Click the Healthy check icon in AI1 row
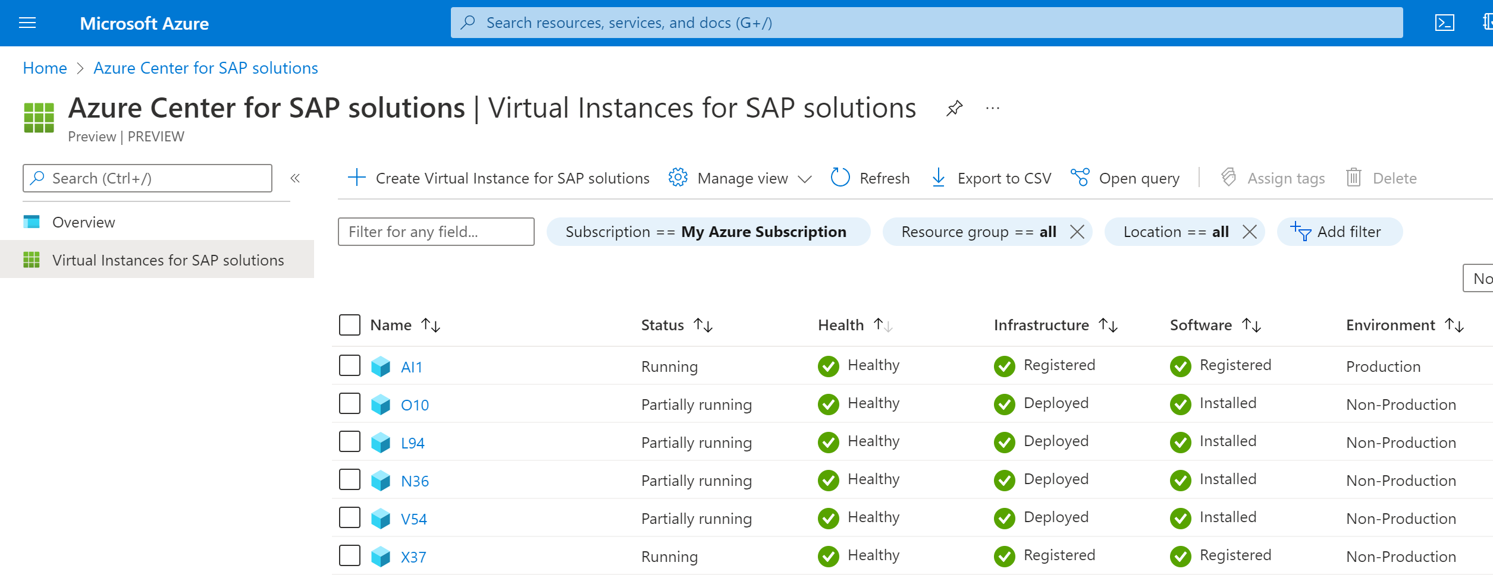This screenshot has width=1493, height=575. [x=828, y=367]
